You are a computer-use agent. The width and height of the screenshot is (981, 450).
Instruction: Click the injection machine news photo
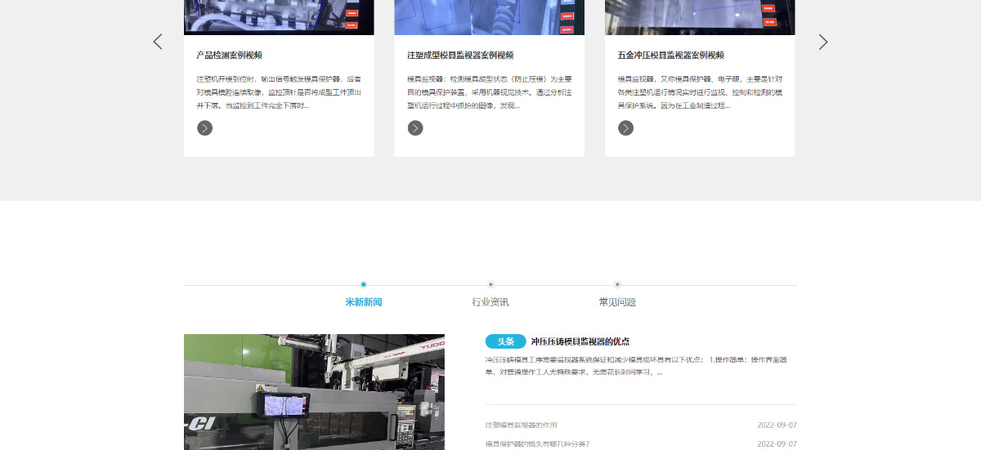point(314,392)
